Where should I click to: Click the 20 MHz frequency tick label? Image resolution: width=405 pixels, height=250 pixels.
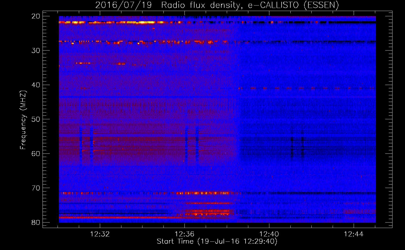(36, 16)
